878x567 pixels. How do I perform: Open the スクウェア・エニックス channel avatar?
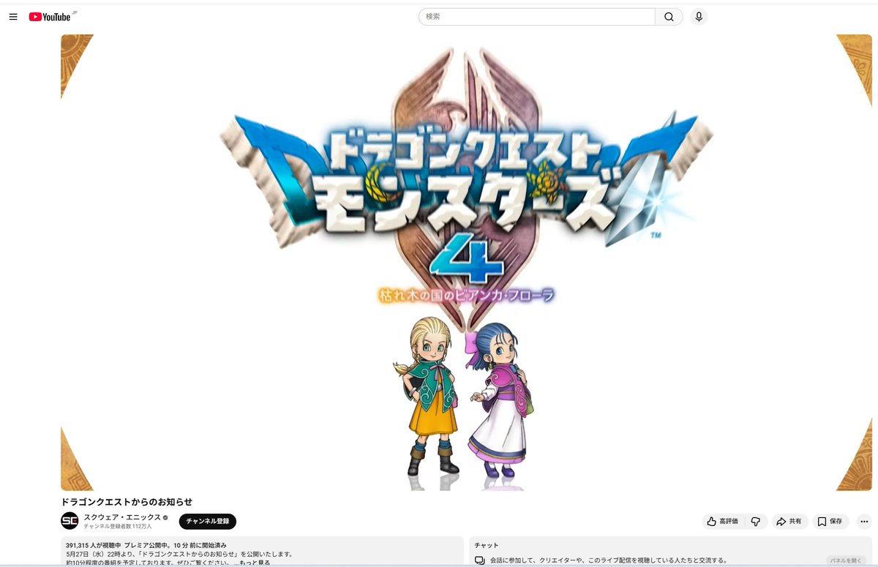pos(70,521)
